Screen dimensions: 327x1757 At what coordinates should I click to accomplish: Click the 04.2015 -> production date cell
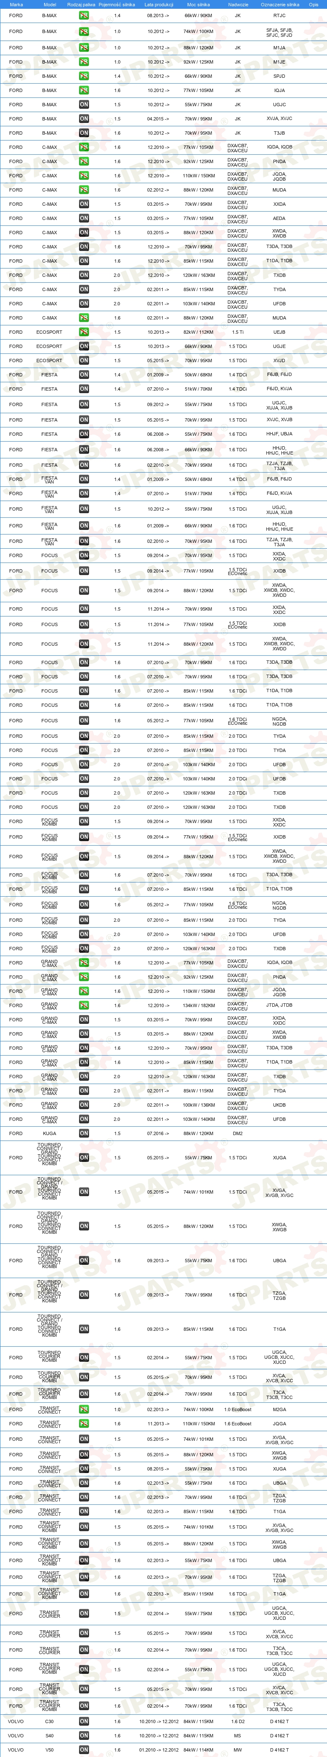[x=159, y=119]
